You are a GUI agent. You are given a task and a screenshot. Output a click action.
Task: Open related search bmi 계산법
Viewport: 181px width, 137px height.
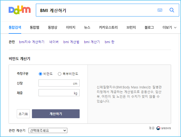(x=71, y=42)
